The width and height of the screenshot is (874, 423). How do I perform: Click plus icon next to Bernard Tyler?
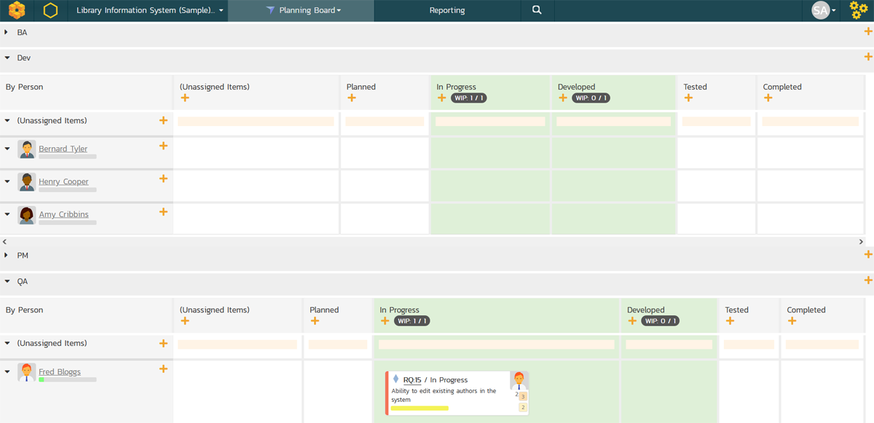coord(163,146)
